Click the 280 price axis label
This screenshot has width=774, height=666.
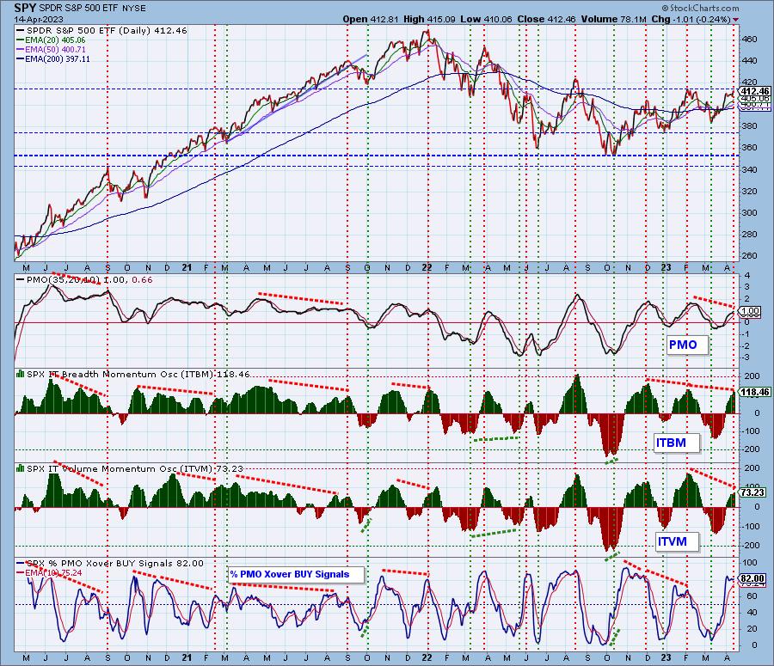(749, 235)
